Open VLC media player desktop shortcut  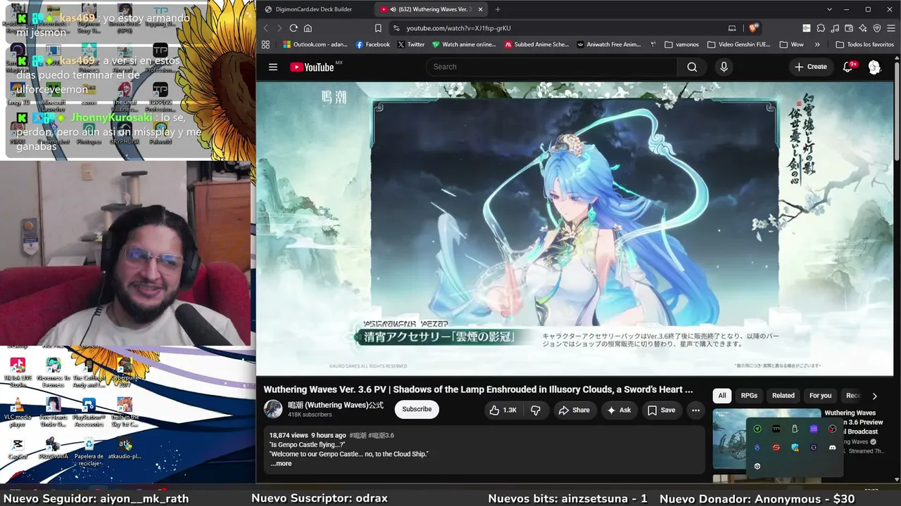18,412
